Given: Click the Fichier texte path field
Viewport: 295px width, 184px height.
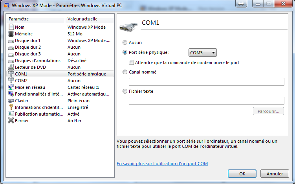Looking at the screenshot, I should (206, 101).
